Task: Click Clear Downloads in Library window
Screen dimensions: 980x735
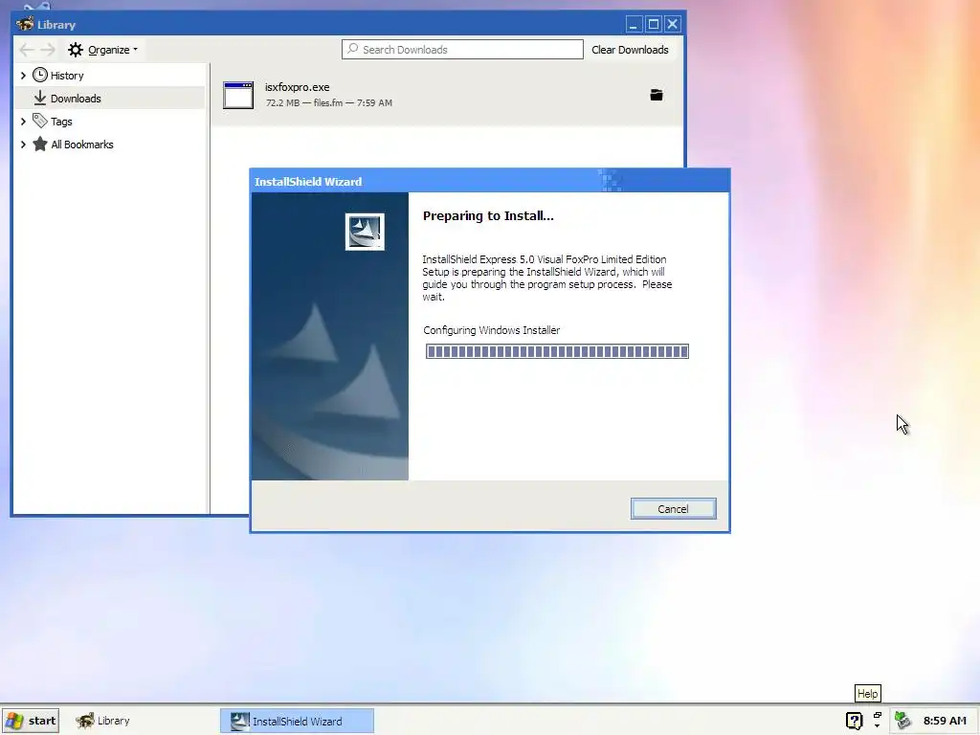Action: coord(630,50)
